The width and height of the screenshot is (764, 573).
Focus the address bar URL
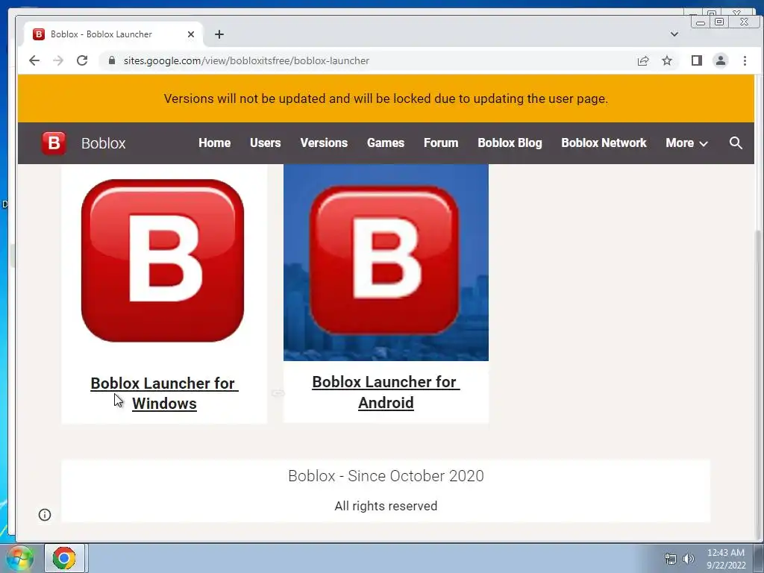pyautogui.click(x=246, y=60)
